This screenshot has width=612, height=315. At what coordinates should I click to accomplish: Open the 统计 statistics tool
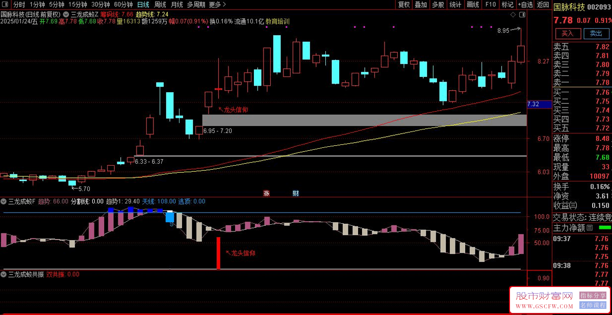pyautogui.click(x=455, y=5)
